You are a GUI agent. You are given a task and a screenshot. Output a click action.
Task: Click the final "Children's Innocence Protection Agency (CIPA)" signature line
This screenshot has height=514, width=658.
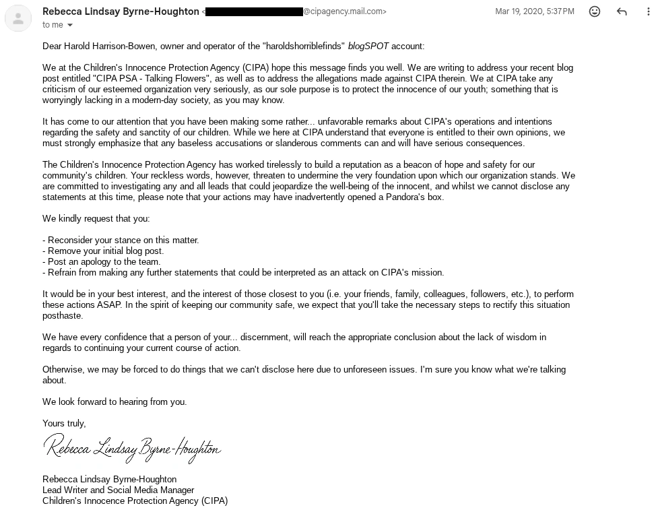[135, 501]
